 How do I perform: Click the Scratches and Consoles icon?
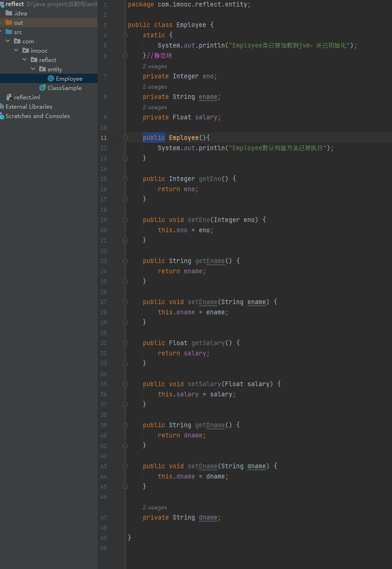coord(2,116)
